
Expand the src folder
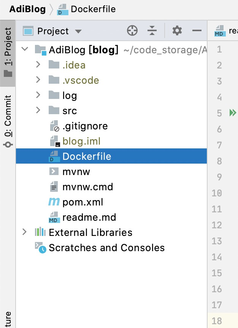(x=38, y=110)
